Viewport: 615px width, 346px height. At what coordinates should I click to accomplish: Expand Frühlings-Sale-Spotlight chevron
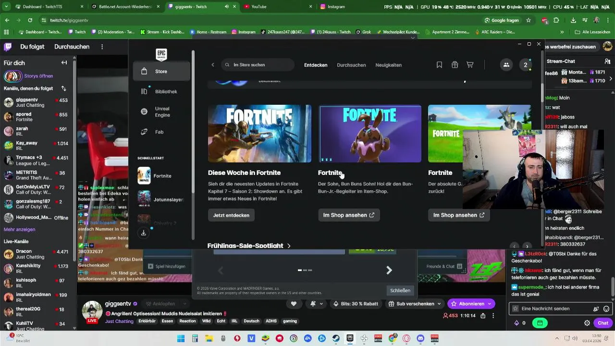point(289,246)
